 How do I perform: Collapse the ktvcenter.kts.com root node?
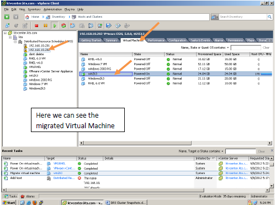coord(6,33)
